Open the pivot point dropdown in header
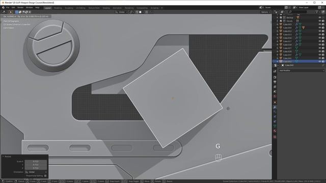This screenshot has width=326, height=183. [131, 12]
